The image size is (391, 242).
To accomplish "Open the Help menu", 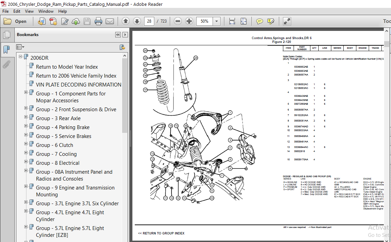I will (62, 11).
